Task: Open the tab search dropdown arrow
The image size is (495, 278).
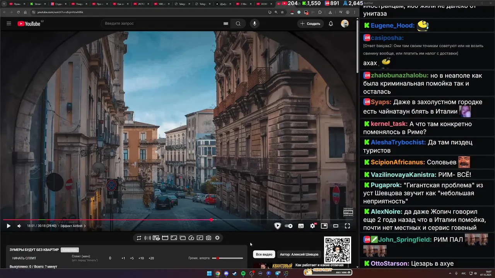Action: 3,3
